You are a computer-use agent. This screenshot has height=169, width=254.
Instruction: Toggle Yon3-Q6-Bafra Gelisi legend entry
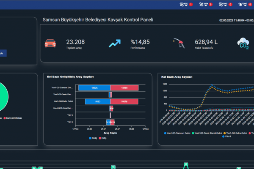click(235, 133)
